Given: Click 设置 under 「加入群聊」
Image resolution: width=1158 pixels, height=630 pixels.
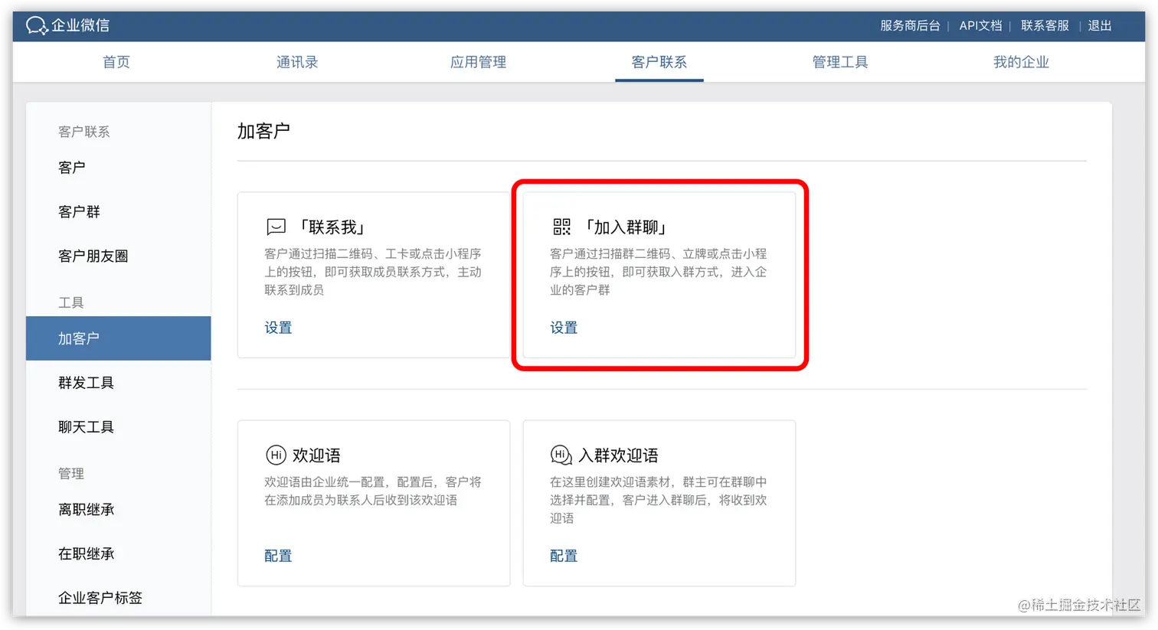Looking at the screenshot, I should pos(564,327).
